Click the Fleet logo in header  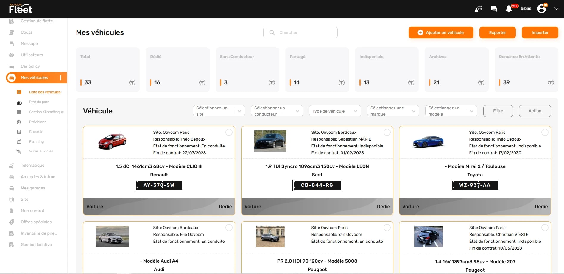pos(20,9)
